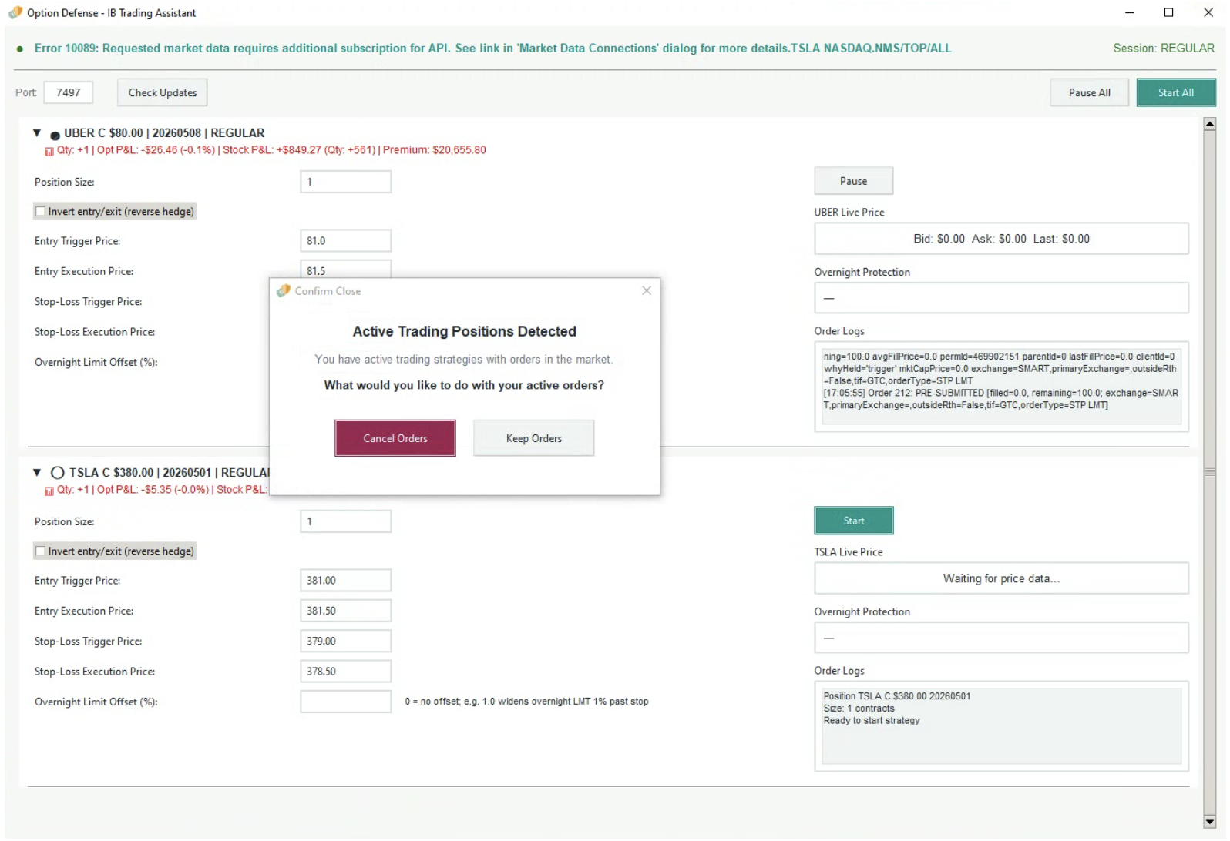Click Cancel Orders in Confirm Close dialog
Screen dimensions: 1230x841
coord(395,438)
